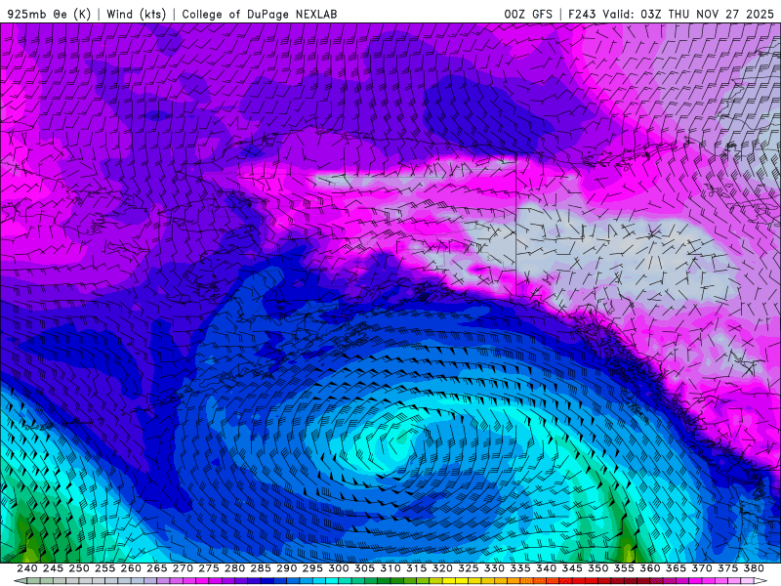Click the 315 color scale label
781x586 pixels.
[x=417, y=568]
